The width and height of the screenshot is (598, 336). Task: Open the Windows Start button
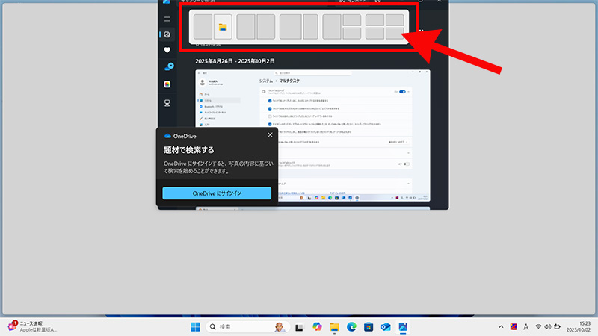pos(196,327)
